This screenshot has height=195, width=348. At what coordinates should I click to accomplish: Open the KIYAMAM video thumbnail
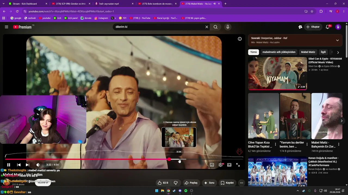tap(278, 73)
